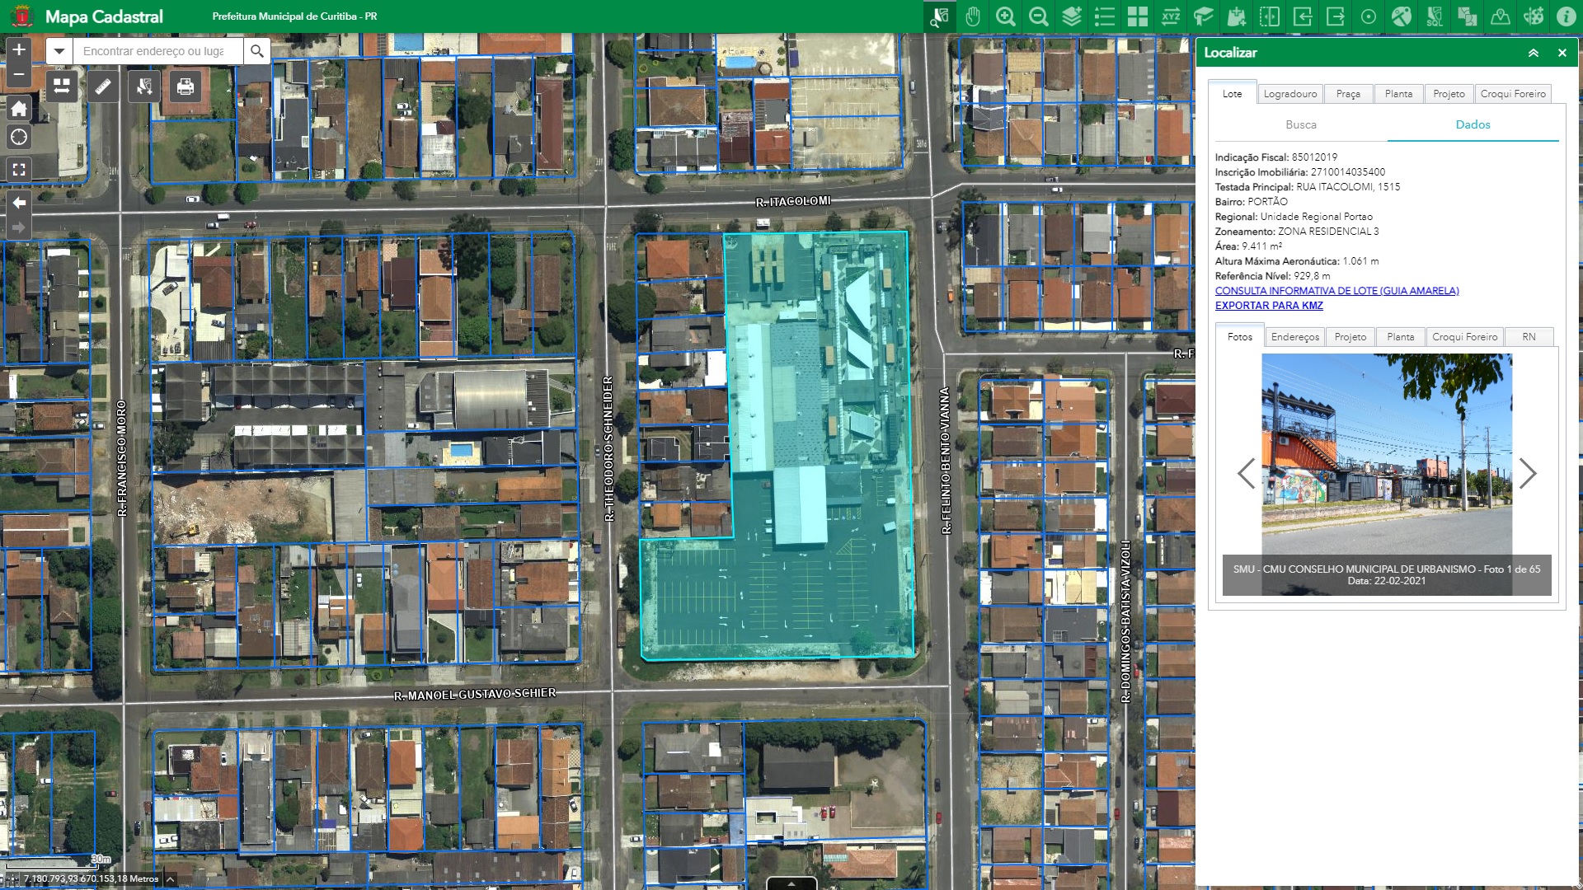Viewport: 1583px width, 890px height.
Task: Select the pan hand tool
Action: coord(973,16)
